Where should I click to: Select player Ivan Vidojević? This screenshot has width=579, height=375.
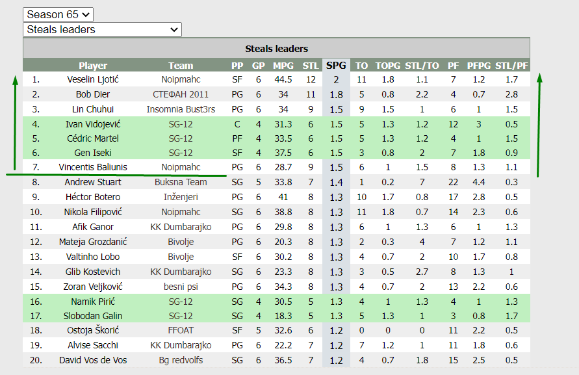coord(93,124)
